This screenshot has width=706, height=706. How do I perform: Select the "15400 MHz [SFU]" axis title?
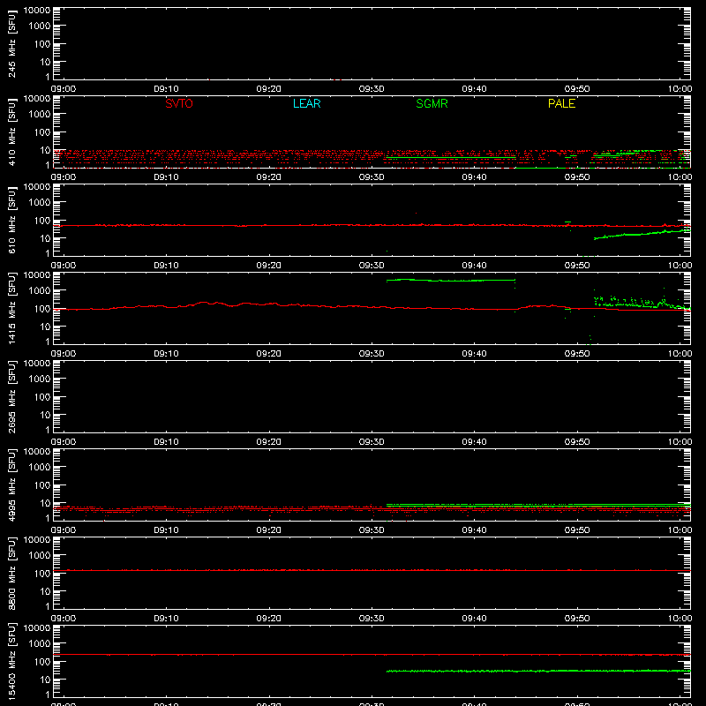click(x=11, y=661)
